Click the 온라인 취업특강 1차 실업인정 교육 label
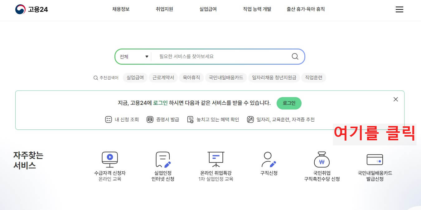 (x=216, y=176)
